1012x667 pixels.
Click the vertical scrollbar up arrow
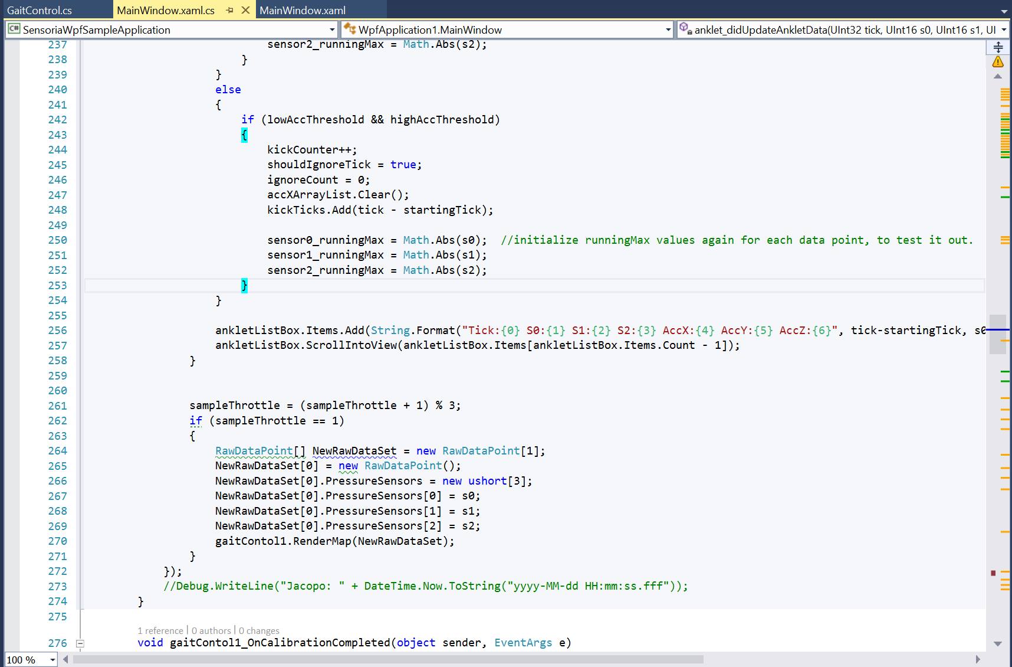(998, 77)
